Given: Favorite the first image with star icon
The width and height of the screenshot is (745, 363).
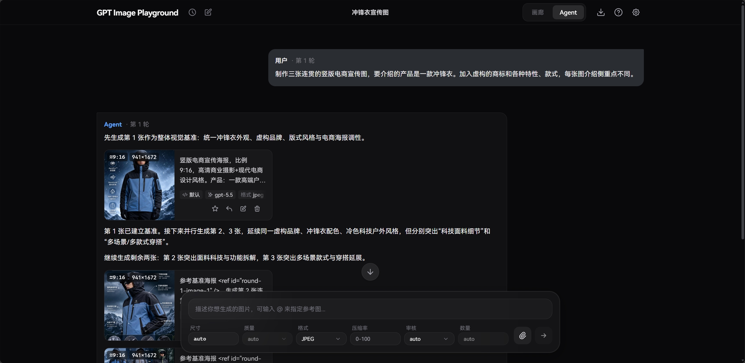Looking at the screenshot, I should [215, 208].
